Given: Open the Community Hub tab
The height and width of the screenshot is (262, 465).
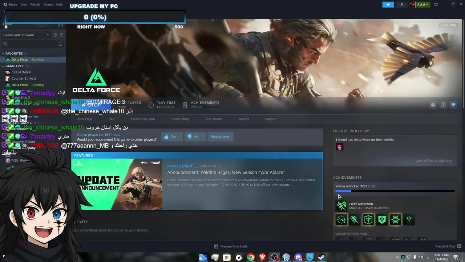Looking at the screenshot, I should (x=143, y=119).
